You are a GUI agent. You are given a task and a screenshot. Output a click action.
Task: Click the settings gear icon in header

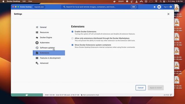[159, 7]
